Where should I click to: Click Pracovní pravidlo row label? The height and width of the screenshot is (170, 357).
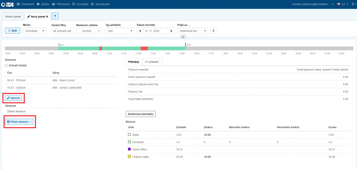click(x=138, y=70)
